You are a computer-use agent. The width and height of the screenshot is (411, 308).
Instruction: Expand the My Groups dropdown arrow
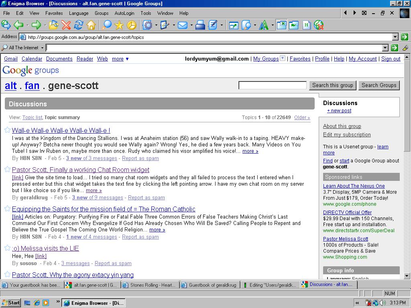coord(283,58)
